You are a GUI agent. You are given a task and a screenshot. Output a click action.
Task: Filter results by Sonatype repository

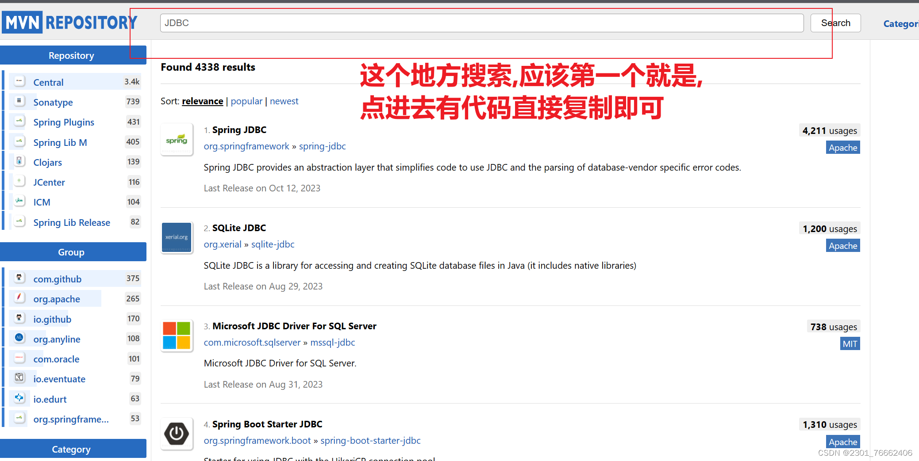pyautogui.click(x=53, y=102)
